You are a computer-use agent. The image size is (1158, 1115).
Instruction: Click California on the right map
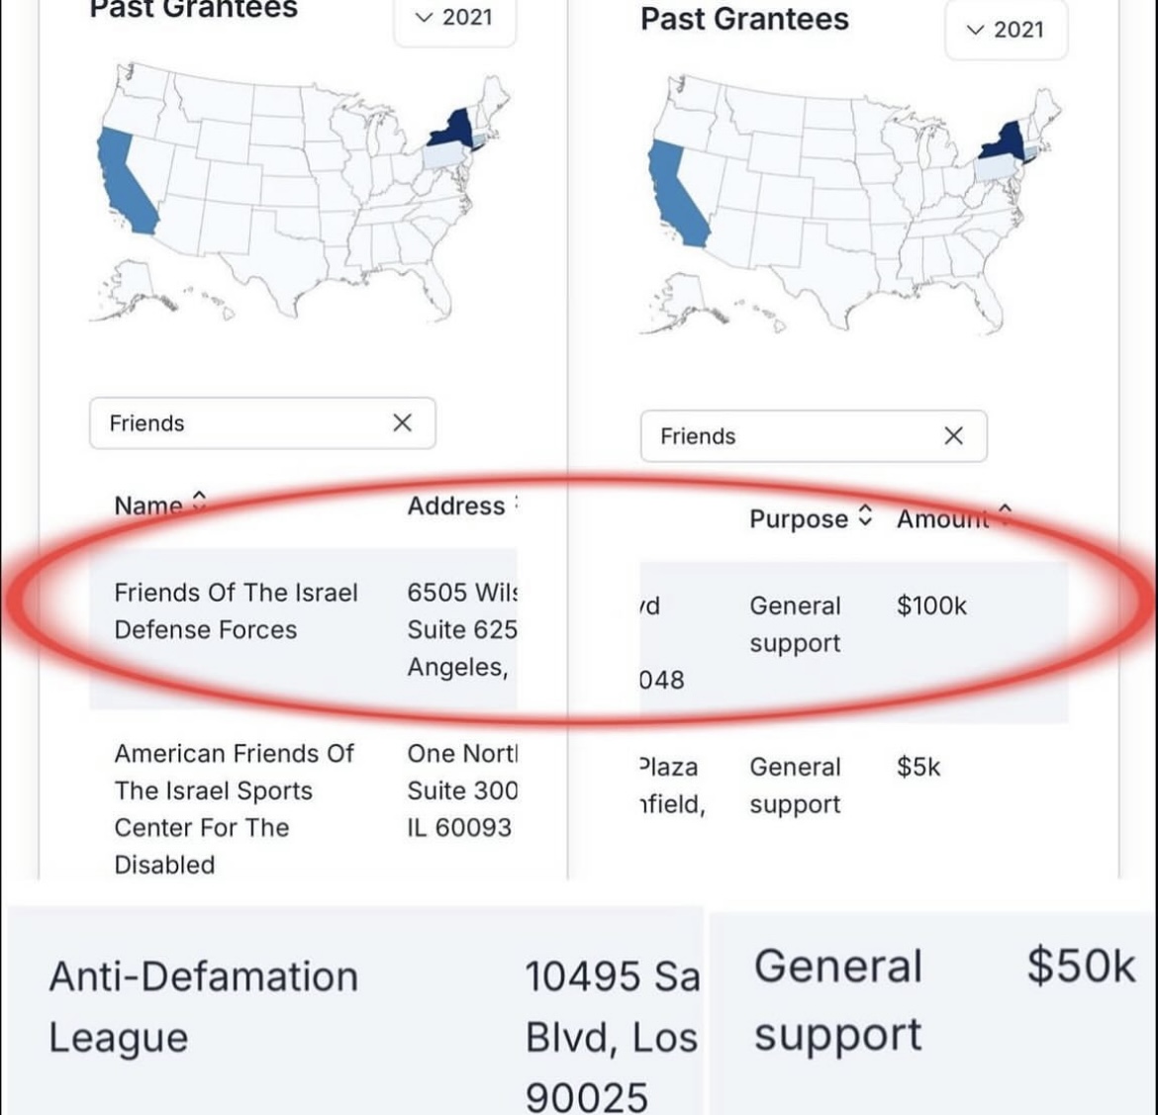coord(675,196)
